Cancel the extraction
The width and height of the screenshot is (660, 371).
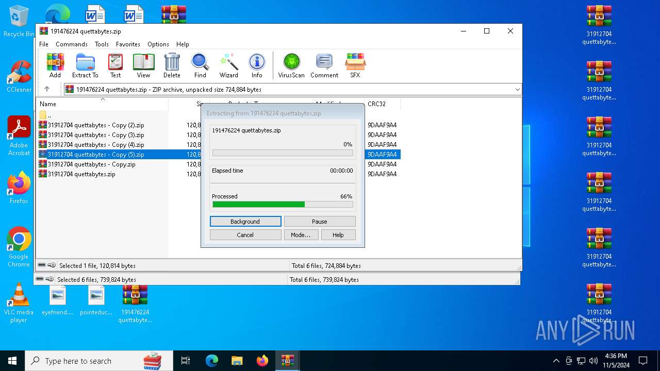(x=245, y=235)
